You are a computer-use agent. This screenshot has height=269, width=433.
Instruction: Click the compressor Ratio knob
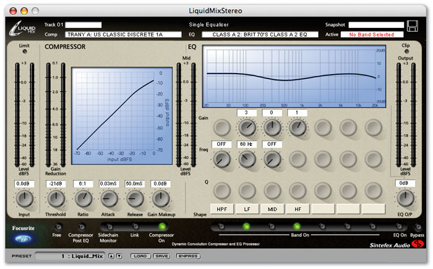83,199
